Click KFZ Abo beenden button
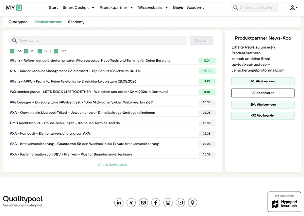Screen dimensions: 304x216 click(263, 116)
